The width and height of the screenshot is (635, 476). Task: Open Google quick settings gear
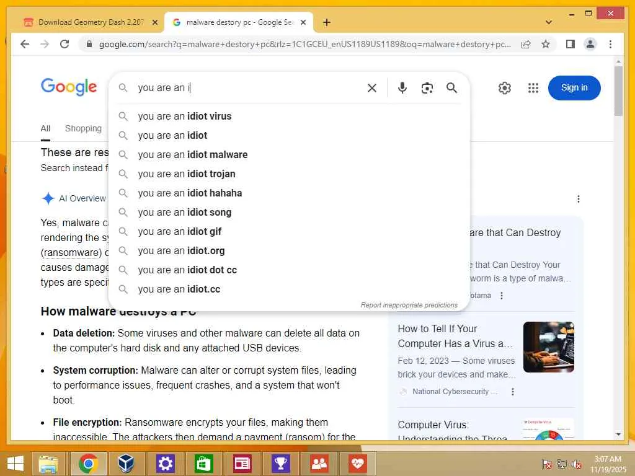click(504, 88)
